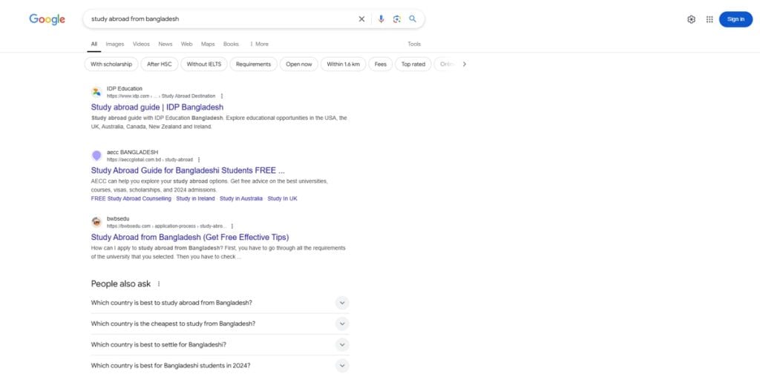Switch to the Web tab
Image resolution: width=760 pixels, height=374 pixels.
186,44
